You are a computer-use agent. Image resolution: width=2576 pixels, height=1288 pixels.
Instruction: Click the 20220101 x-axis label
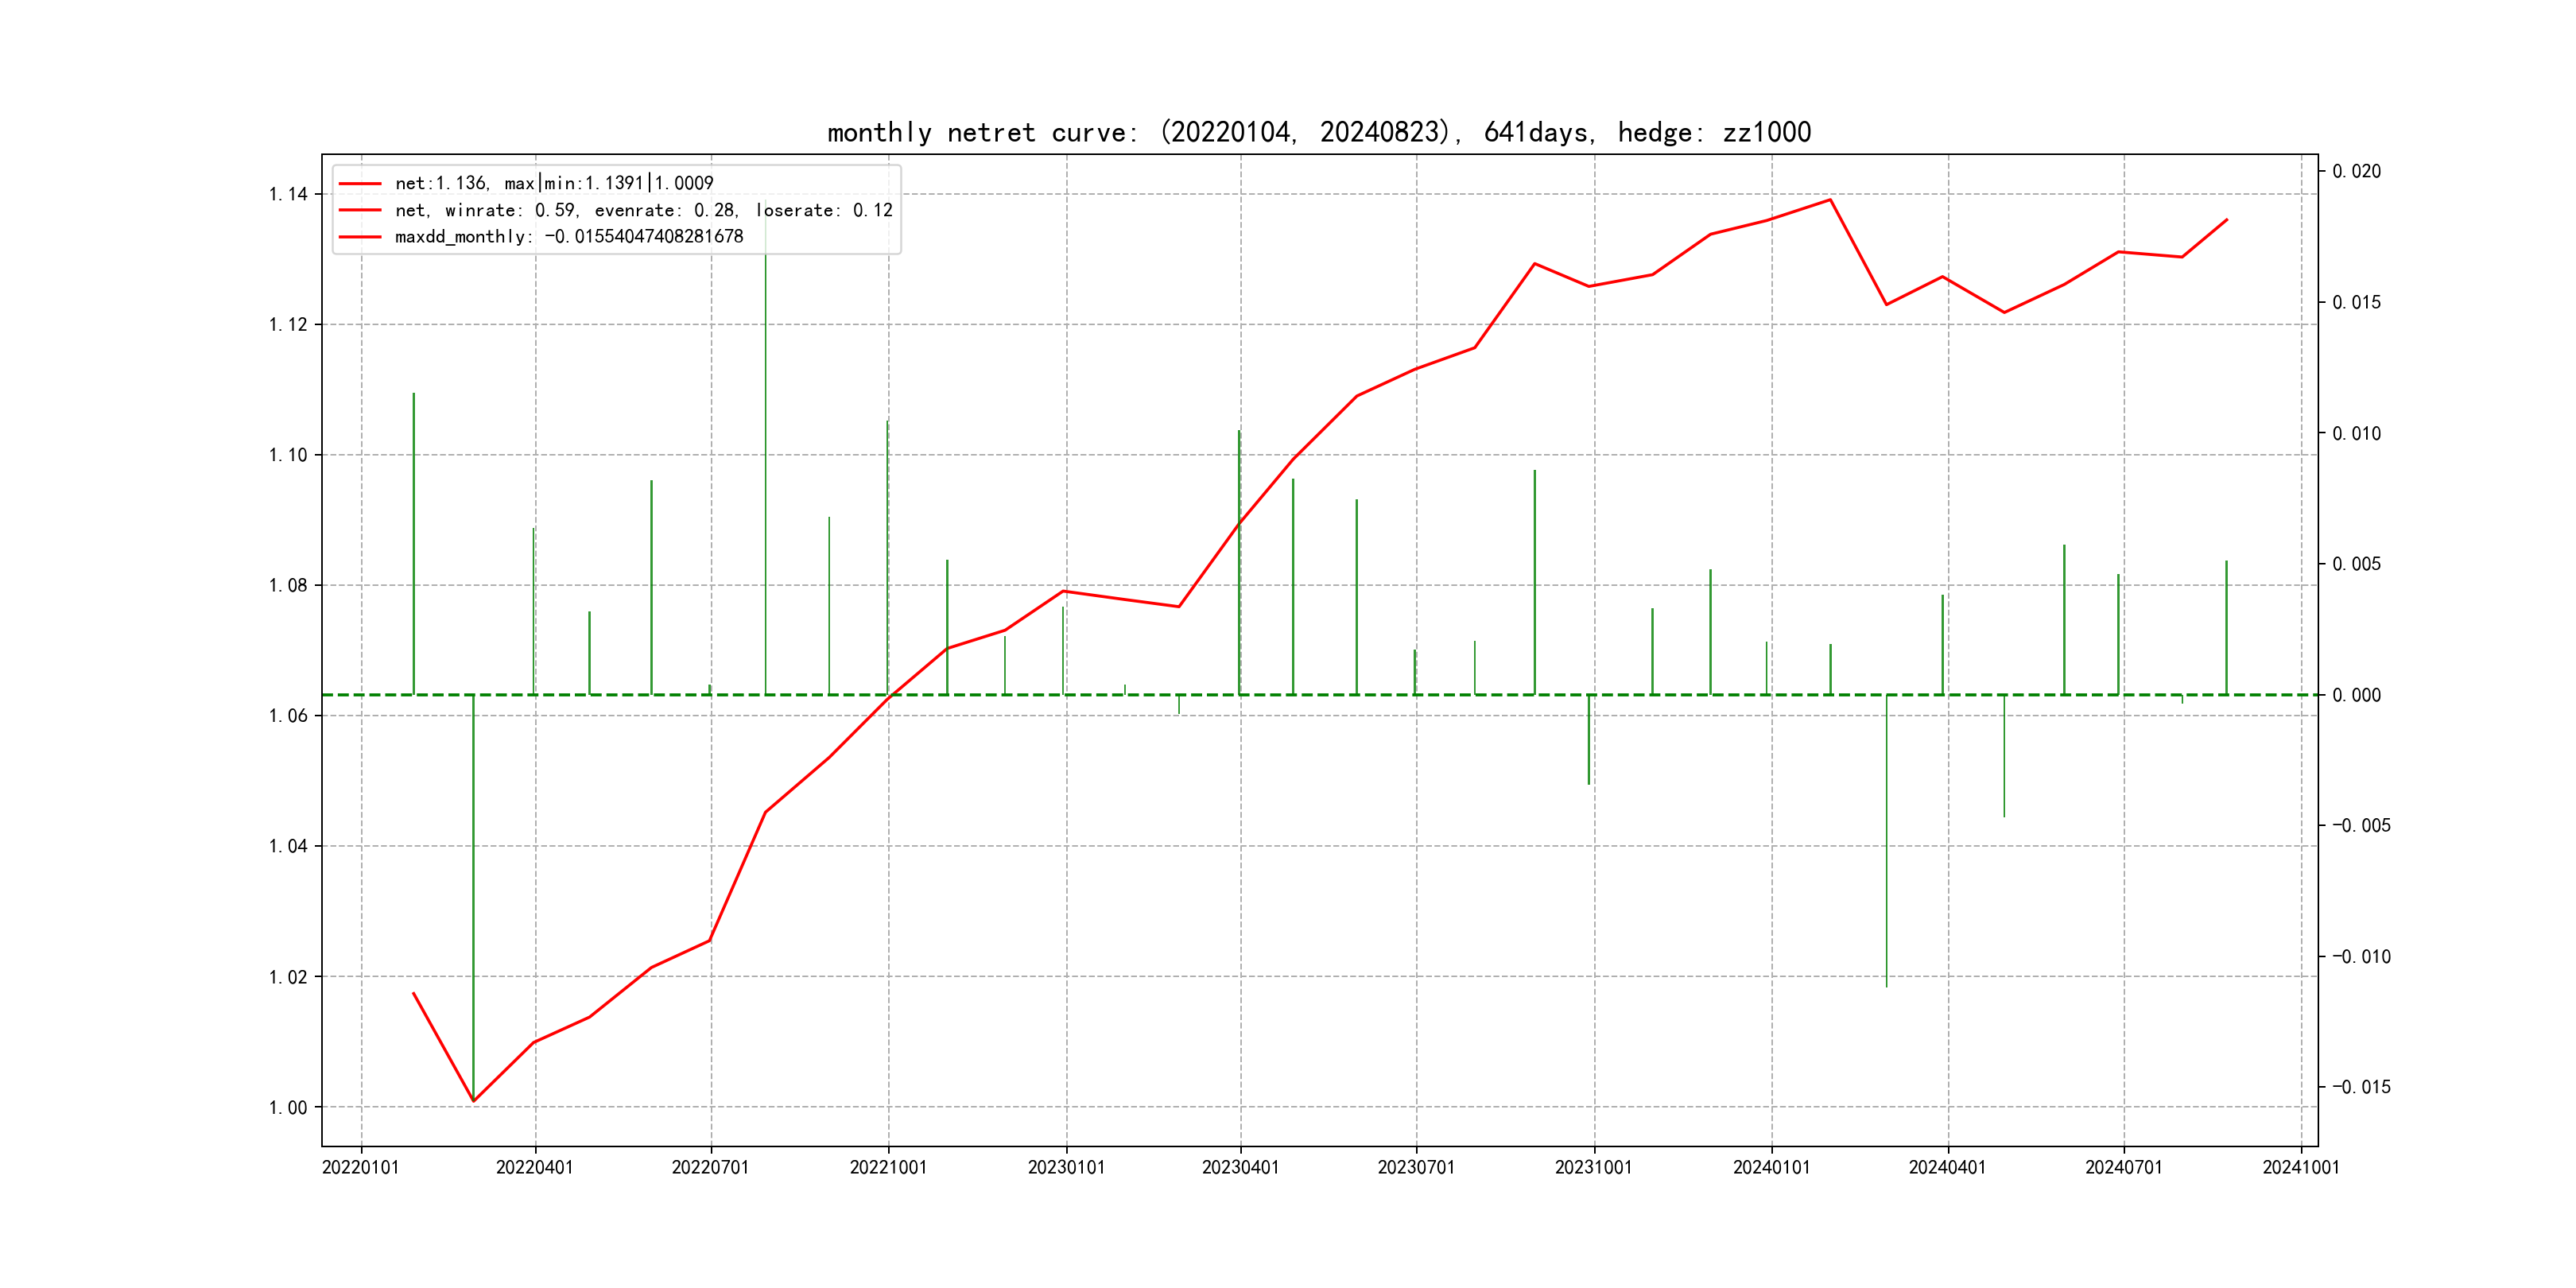(360, 1168)
